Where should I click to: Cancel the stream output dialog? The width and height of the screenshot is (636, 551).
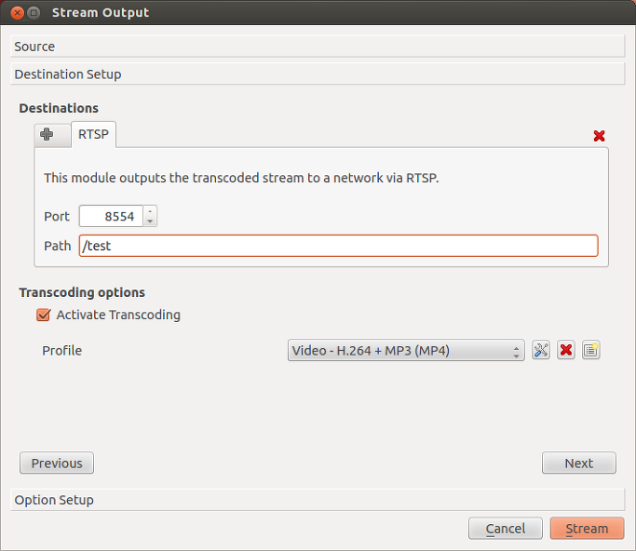(506, 529)
